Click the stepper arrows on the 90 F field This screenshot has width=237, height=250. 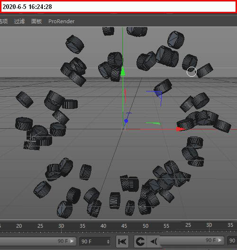pyautogui.click(x=108, y=241)
